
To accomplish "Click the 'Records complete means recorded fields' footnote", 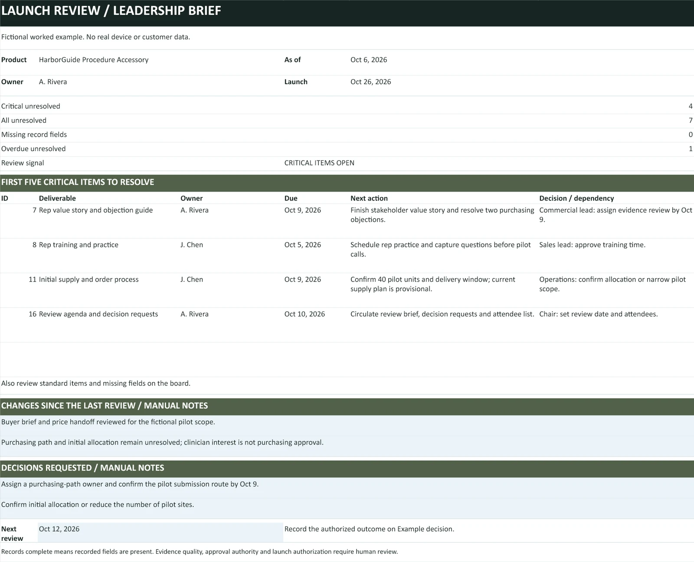I will tap(200, 552).
